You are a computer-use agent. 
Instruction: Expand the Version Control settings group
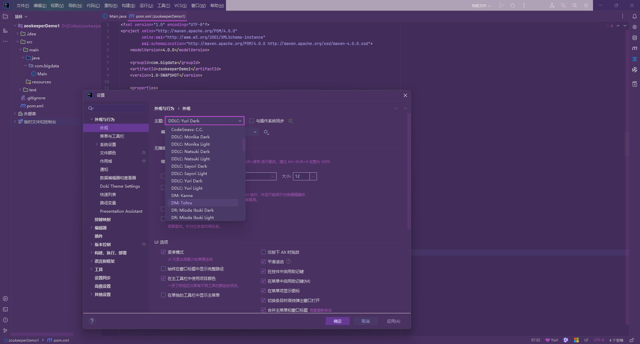tap(91, 244)
